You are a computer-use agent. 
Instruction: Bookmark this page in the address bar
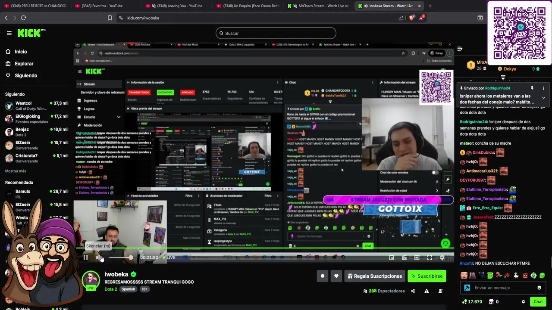(x=110, y=18)
